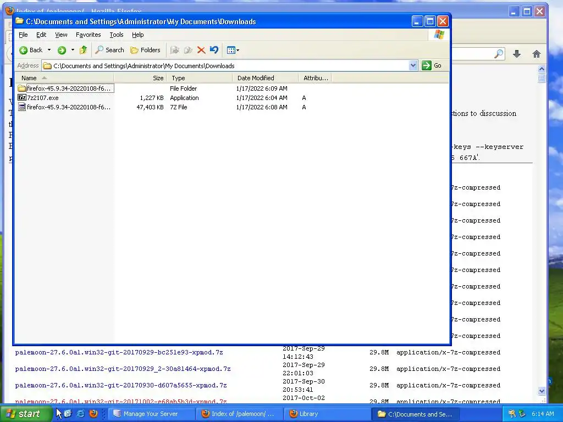Open the Tools menu

[117, 35]
